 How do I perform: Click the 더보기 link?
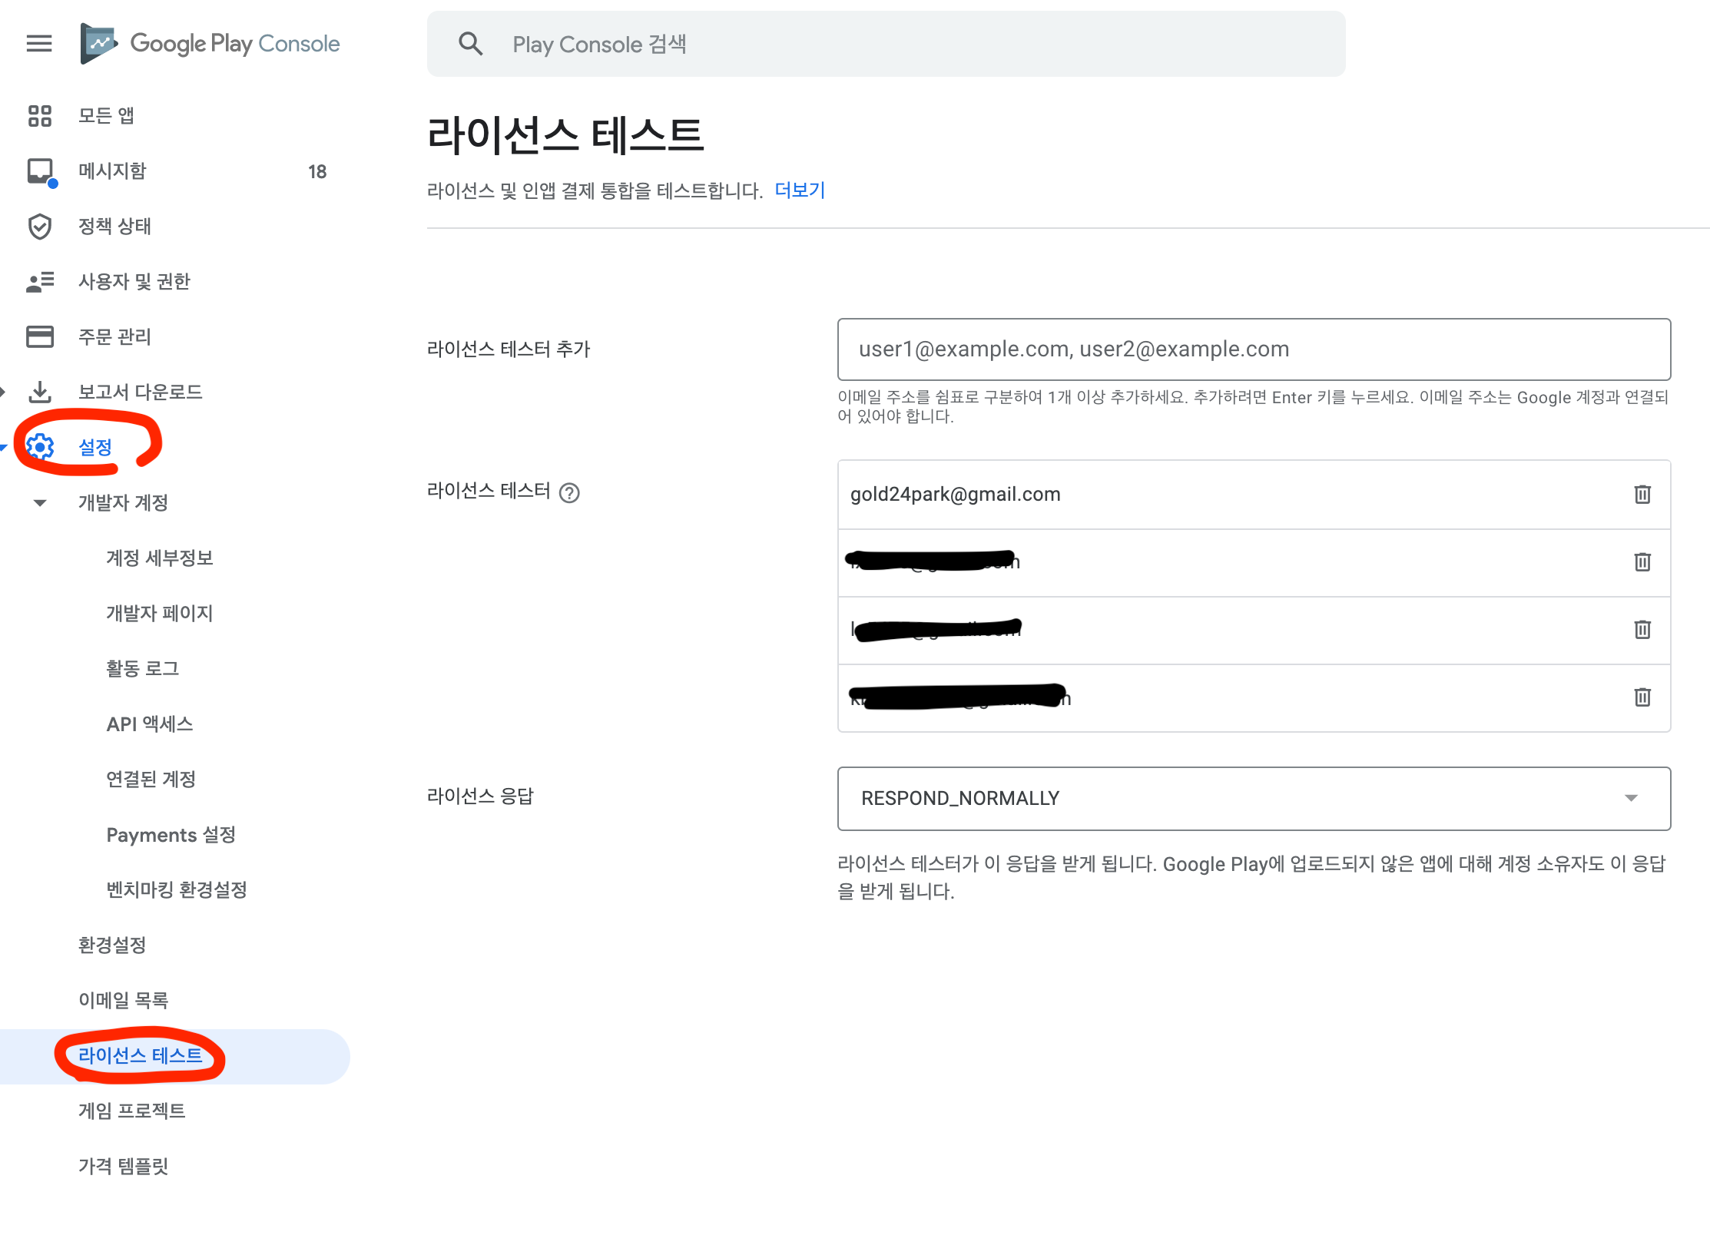[799, 190]
